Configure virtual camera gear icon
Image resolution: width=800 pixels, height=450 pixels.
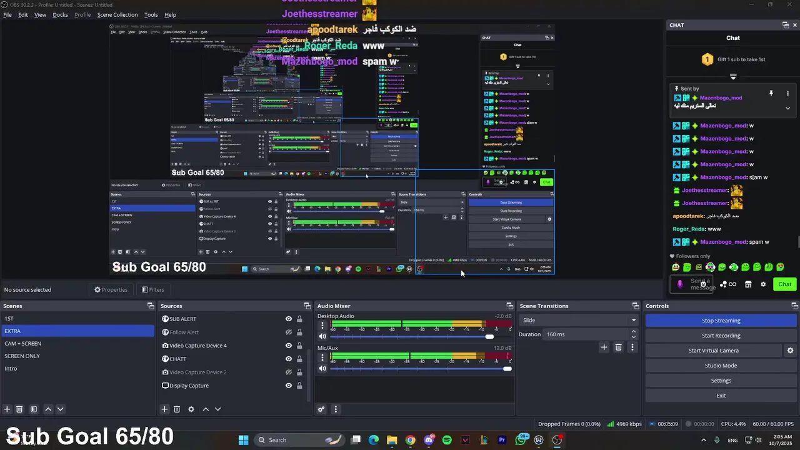[x=790, y=351]
